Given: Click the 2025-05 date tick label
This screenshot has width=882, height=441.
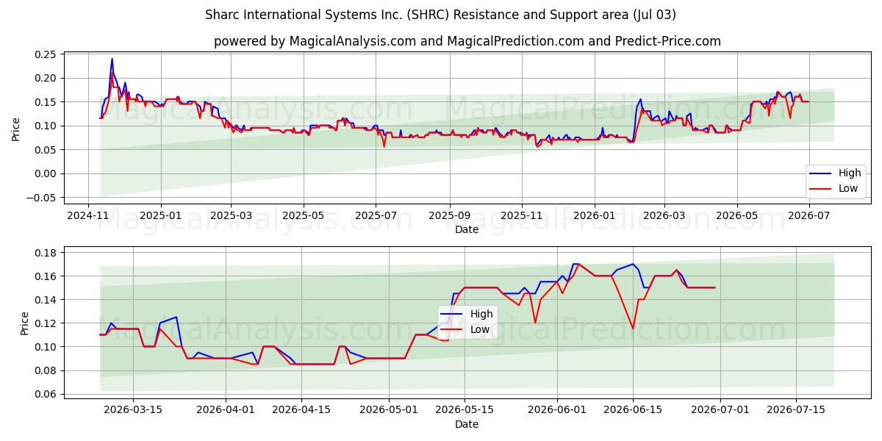Looking at the screenshot, I should coord(304,215).
